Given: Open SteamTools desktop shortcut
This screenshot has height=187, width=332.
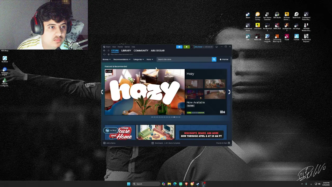Looking at the screenshot, I should click(x=296, y=15).
